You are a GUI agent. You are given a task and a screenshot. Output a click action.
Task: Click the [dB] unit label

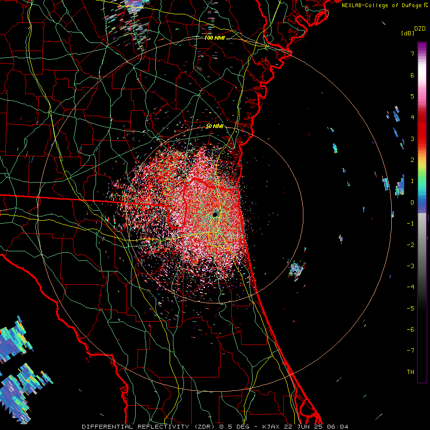pos(408,33)
